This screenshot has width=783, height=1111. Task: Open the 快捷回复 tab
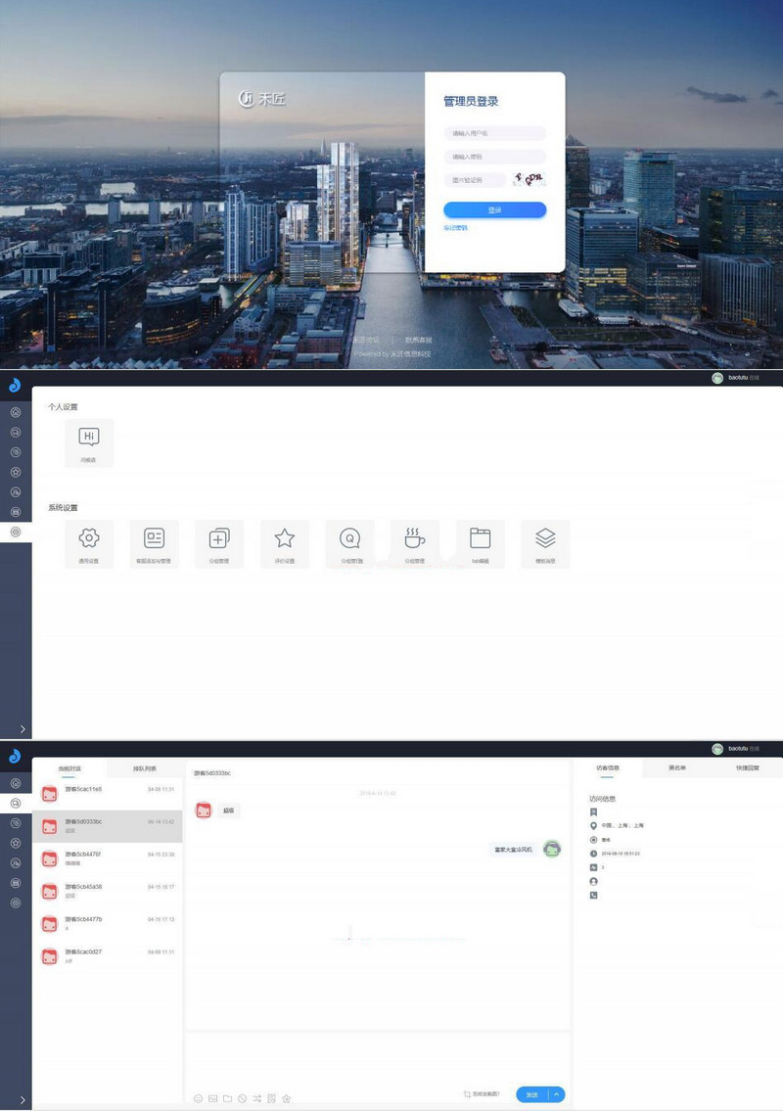coord(747,768)
